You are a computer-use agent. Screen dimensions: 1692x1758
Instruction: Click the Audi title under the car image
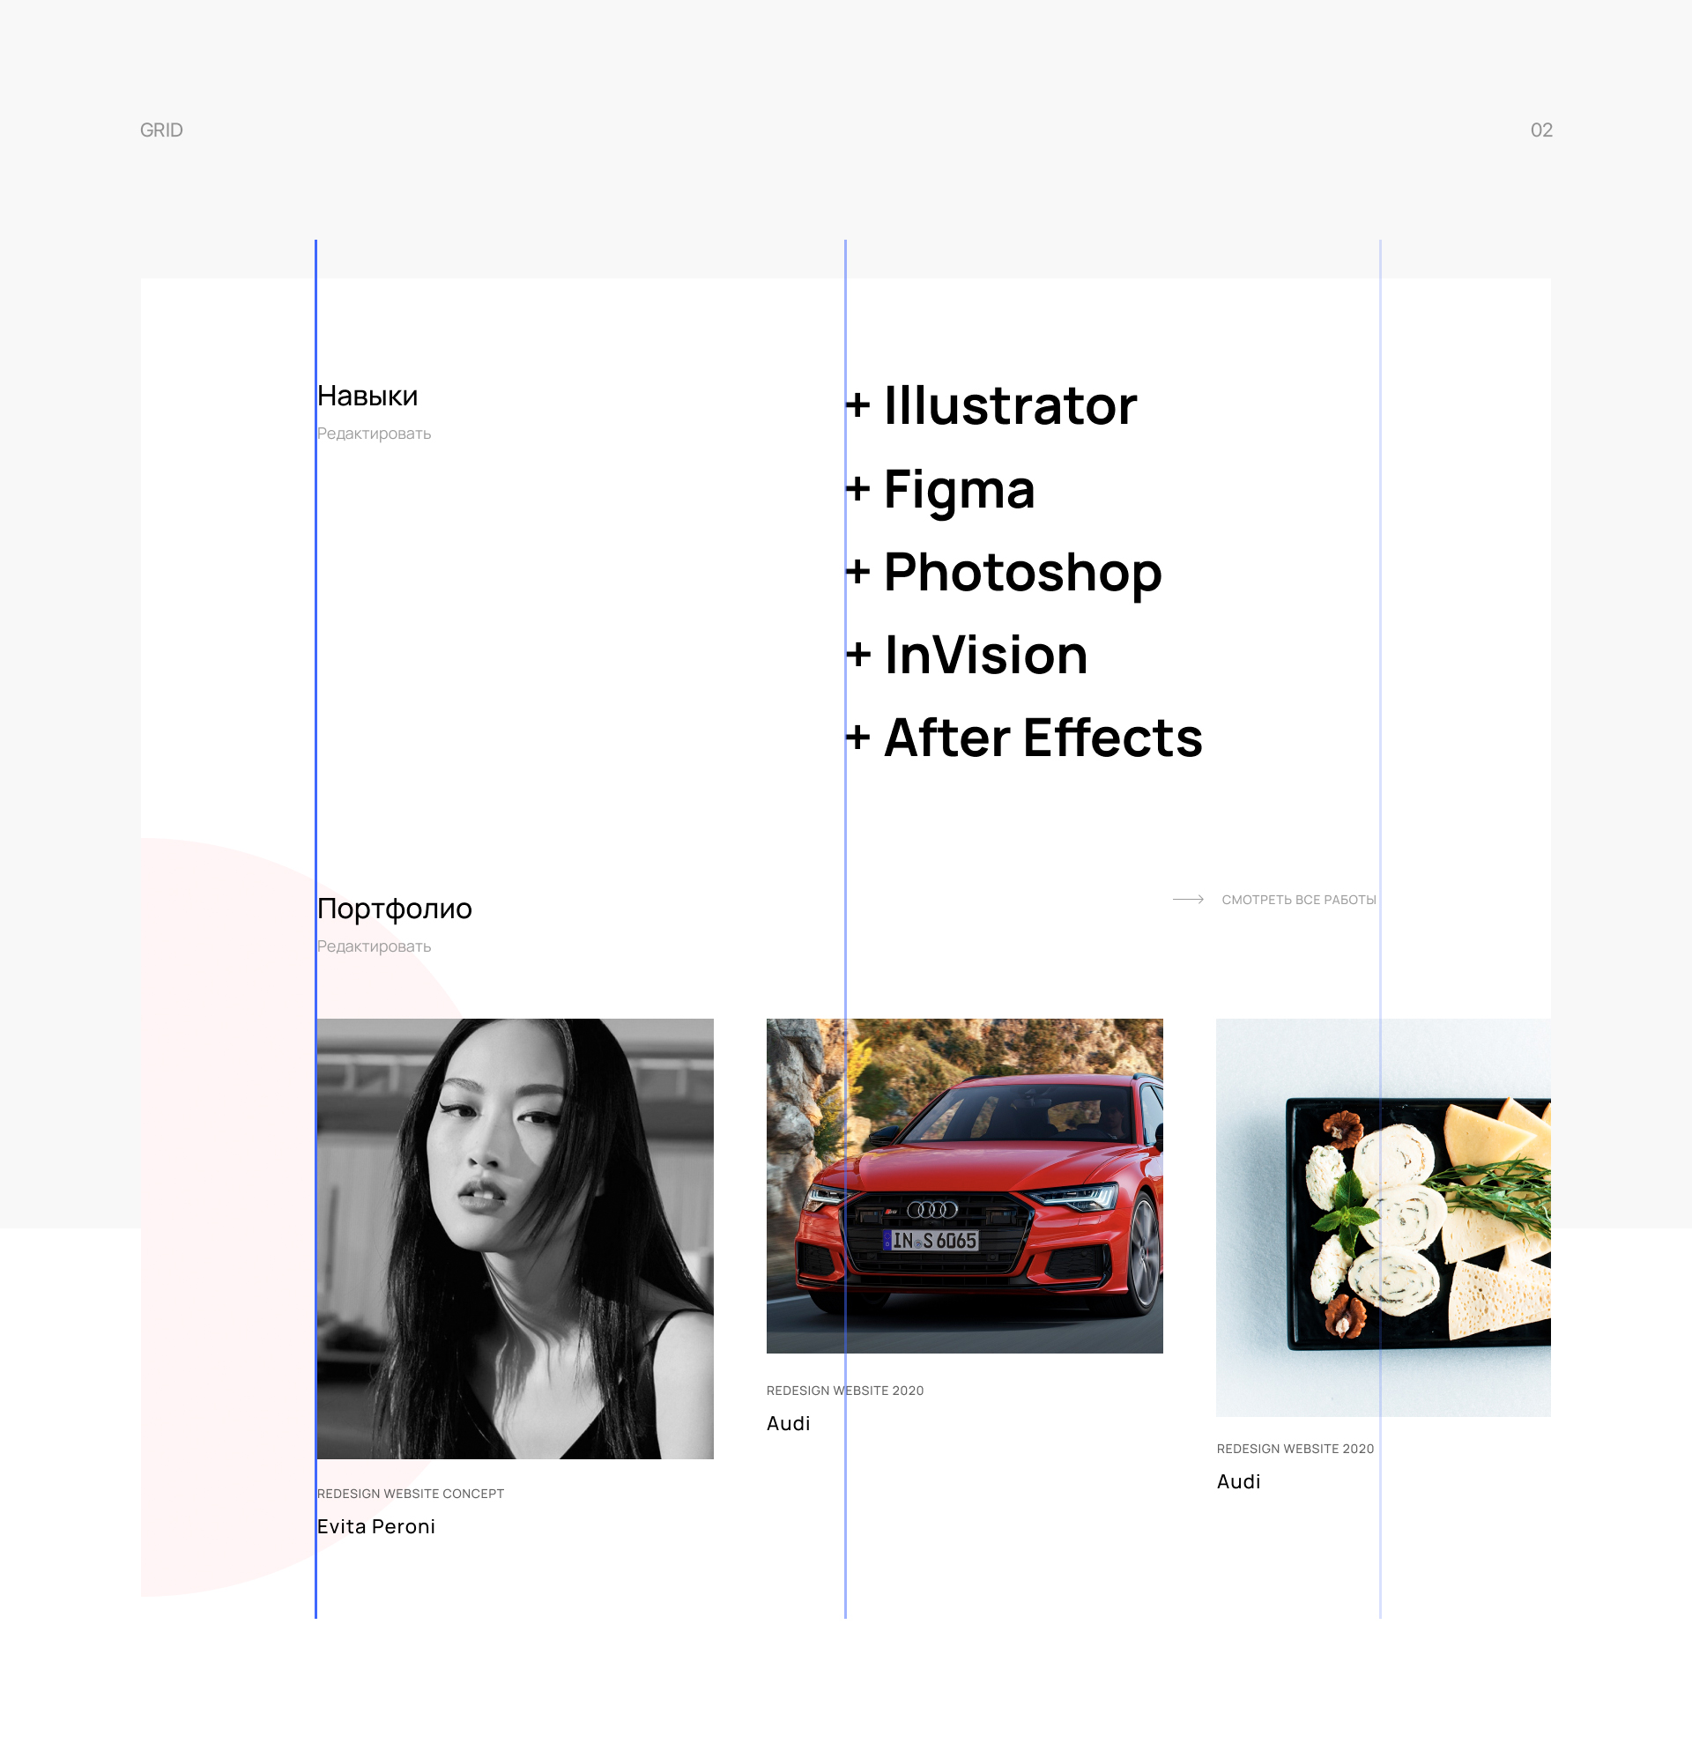tap(789, 1424)
